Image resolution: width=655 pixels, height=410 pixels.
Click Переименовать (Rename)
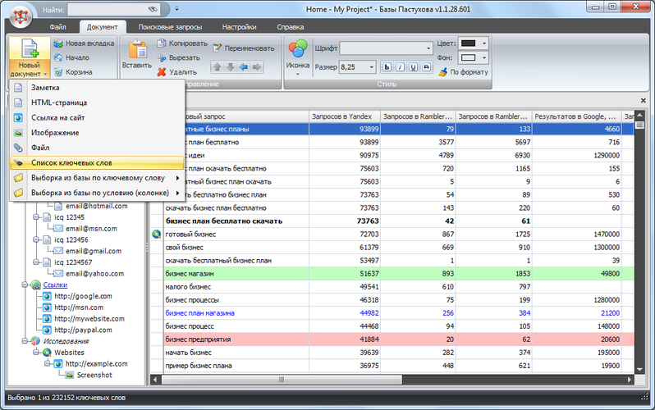pyautogui.click(x=243, y=48)
